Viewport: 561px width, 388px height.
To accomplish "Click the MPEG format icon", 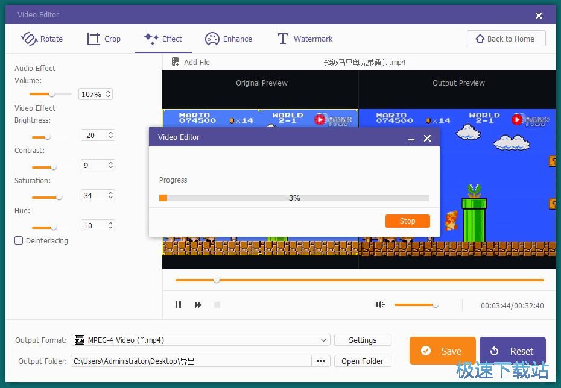I will tap(80, 339).
